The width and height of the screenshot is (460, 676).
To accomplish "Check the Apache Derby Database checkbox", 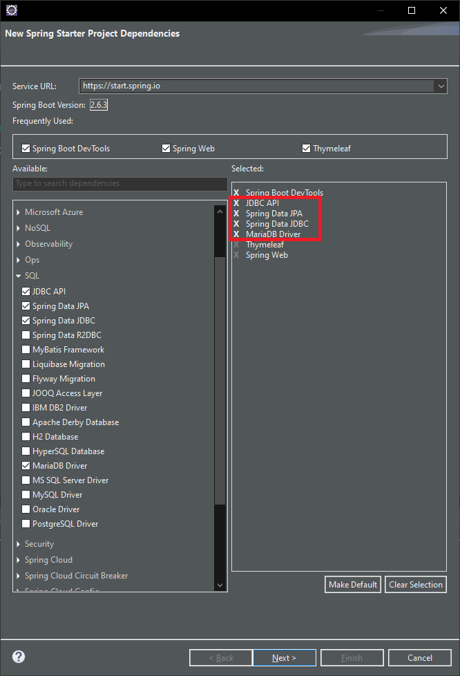I will coord(26,422).
